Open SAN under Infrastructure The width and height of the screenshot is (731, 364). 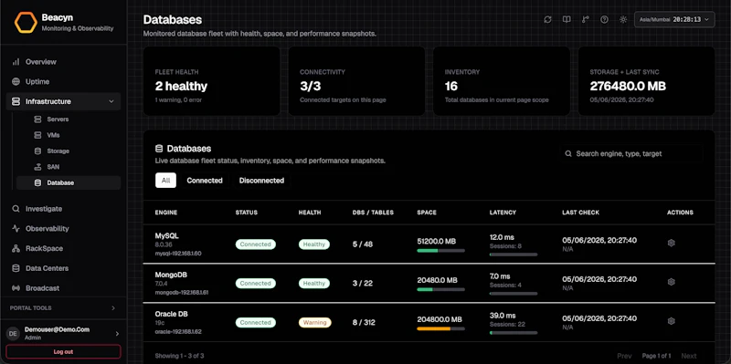point(69,167)
